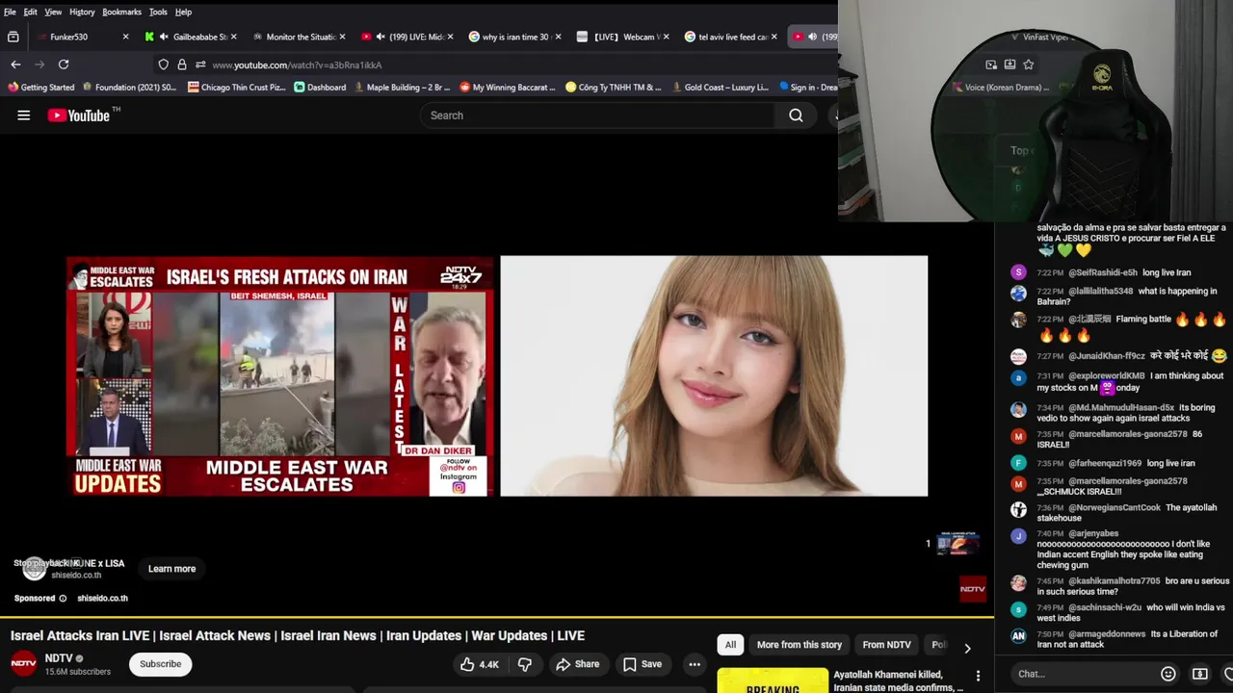Open the YouTube guide hamburger menu

point(24,115)
